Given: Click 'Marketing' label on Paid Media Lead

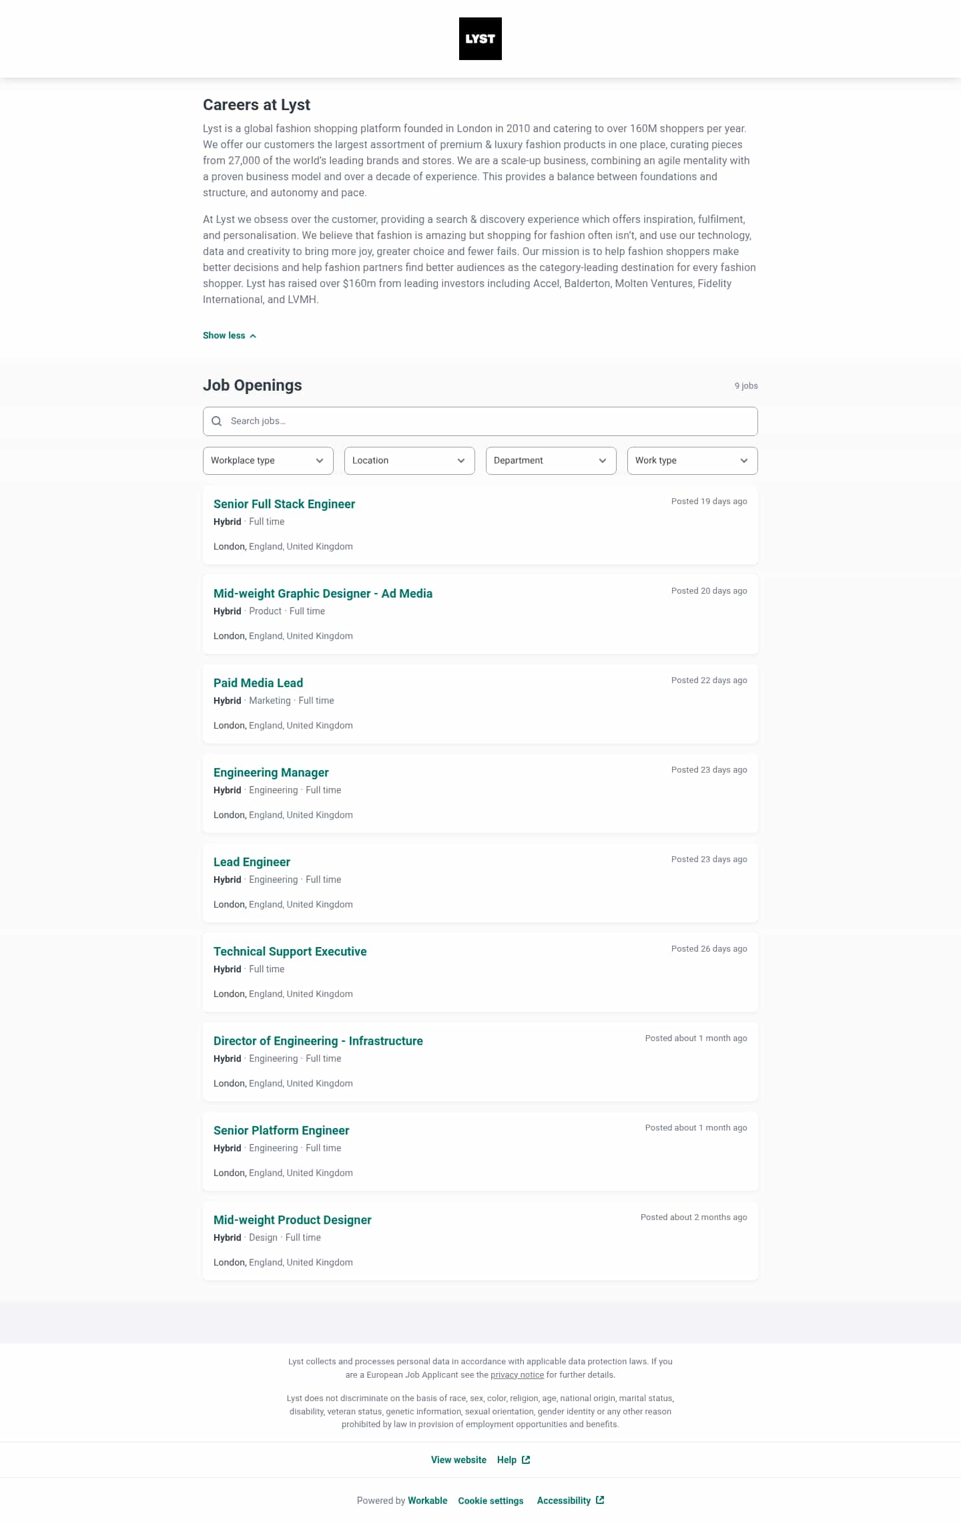Looking at the screenshot, I should [270, 701].
